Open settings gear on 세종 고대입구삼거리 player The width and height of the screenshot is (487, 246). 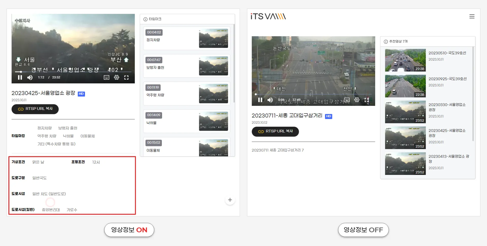[357, 100]
